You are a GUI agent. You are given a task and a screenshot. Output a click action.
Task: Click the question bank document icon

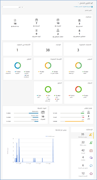(x=15, y=20)
